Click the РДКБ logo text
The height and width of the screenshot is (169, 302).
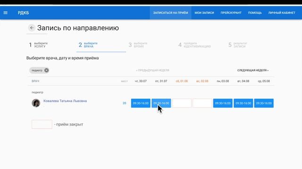[x=23, y=13]
